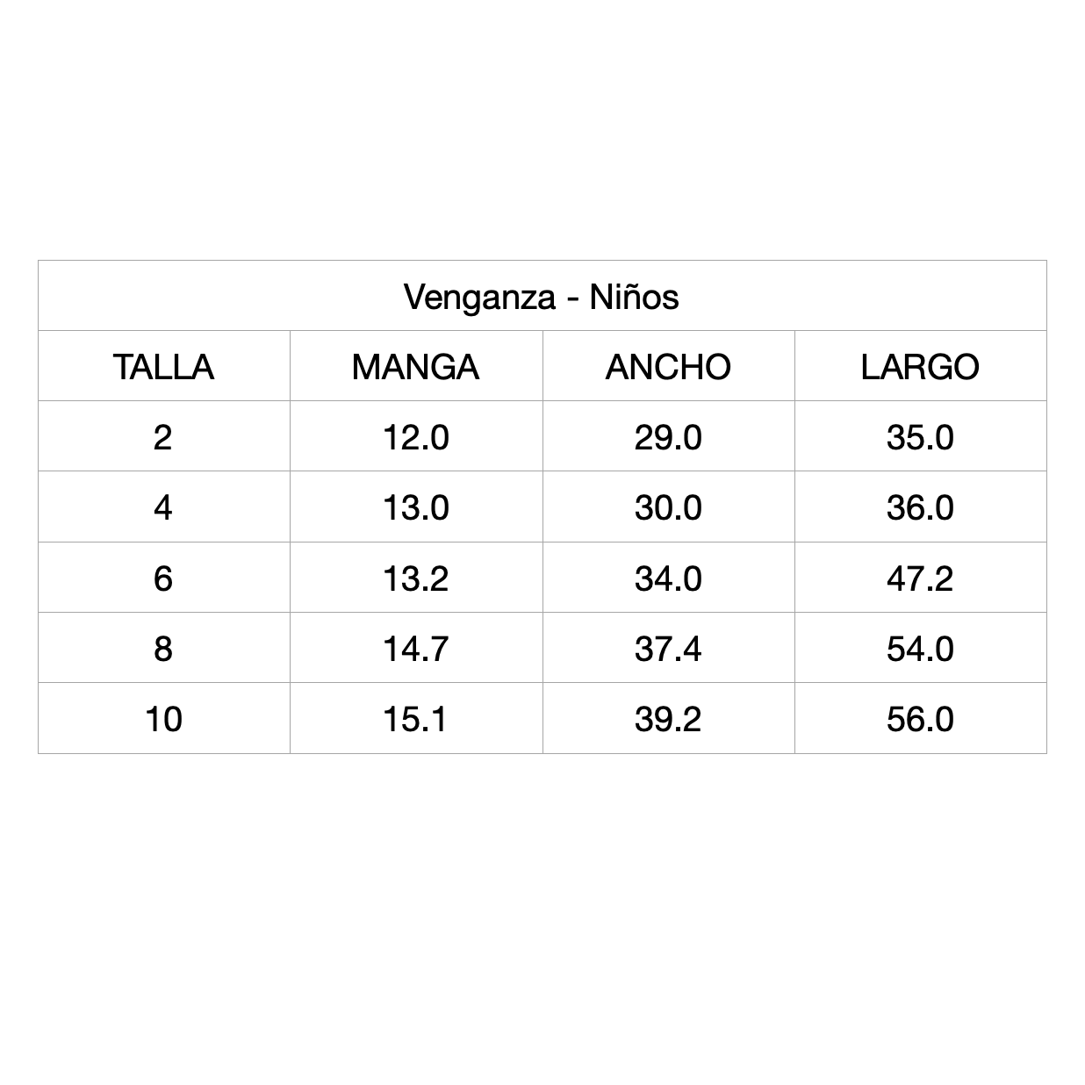
Task: Select the 54.0 largo value
Action: (920, 649)
